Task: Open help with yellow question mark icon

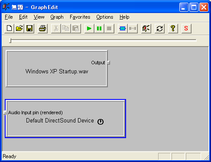Action: click(x=173, y=29)
